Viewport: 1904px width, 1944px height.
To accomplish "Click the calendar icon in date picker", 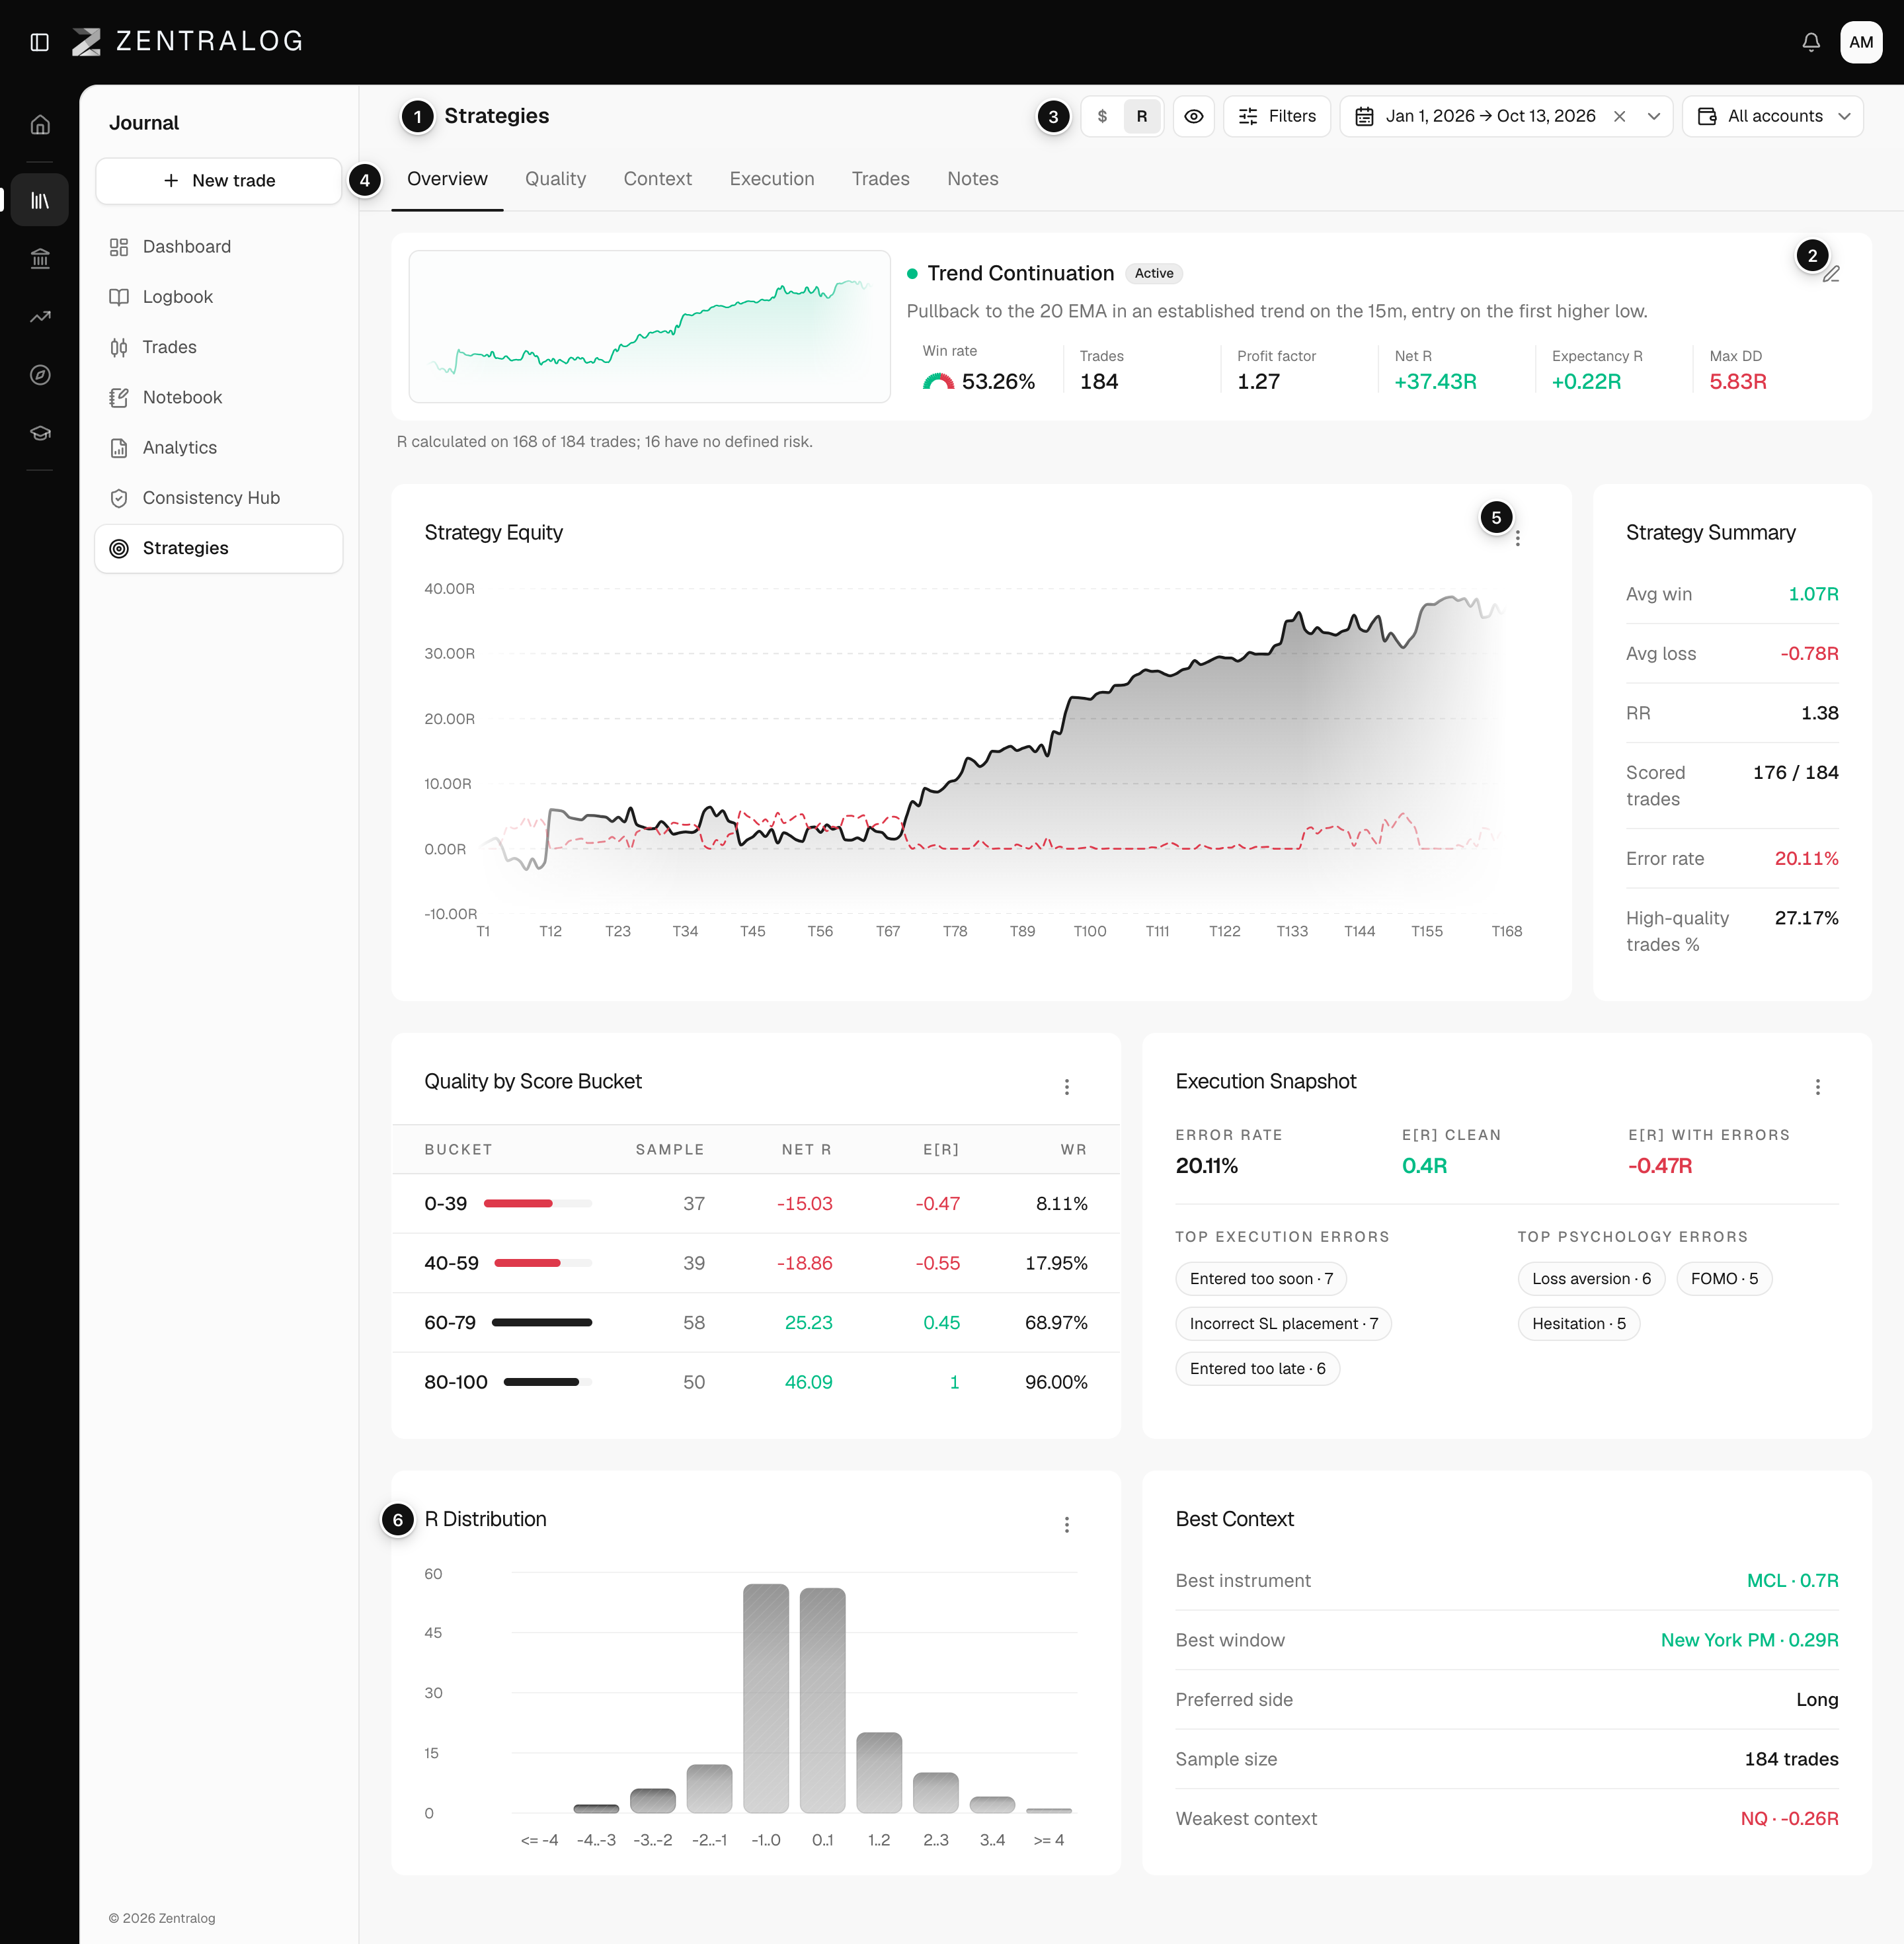I will [x=1364, y=117].
